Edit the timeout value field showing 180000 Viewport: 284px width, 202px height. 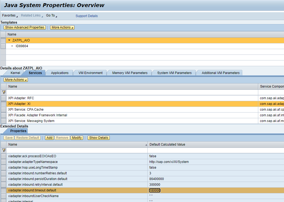[154, 190]
